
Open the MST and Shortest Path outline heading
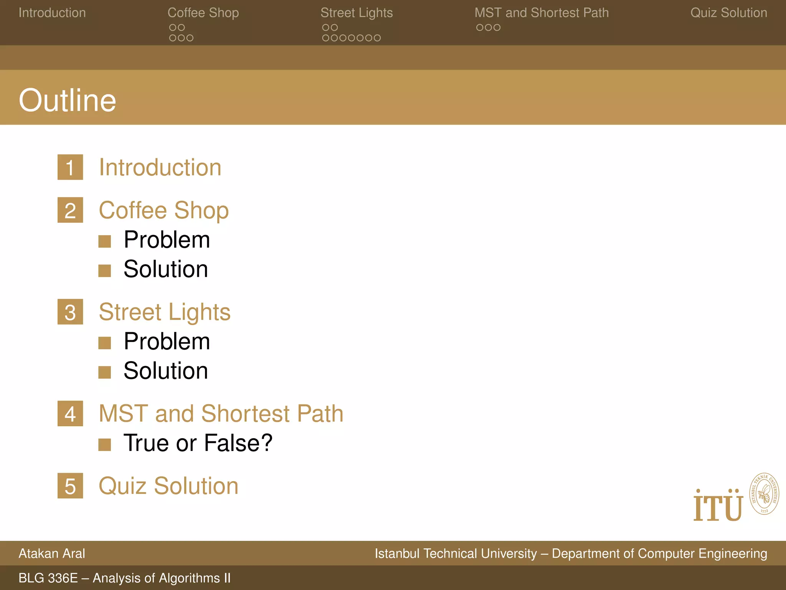[x=221, y=413]
